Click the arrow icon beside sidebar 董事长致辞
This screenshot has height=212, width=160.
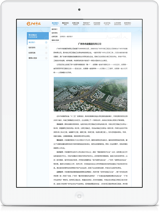(46, 58)
